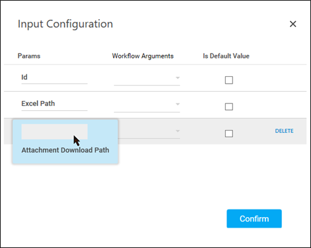This screenshot has height=248, width=311.
Task: Tick the Is Default Value box for Excel Path
Action: [229, 106]
